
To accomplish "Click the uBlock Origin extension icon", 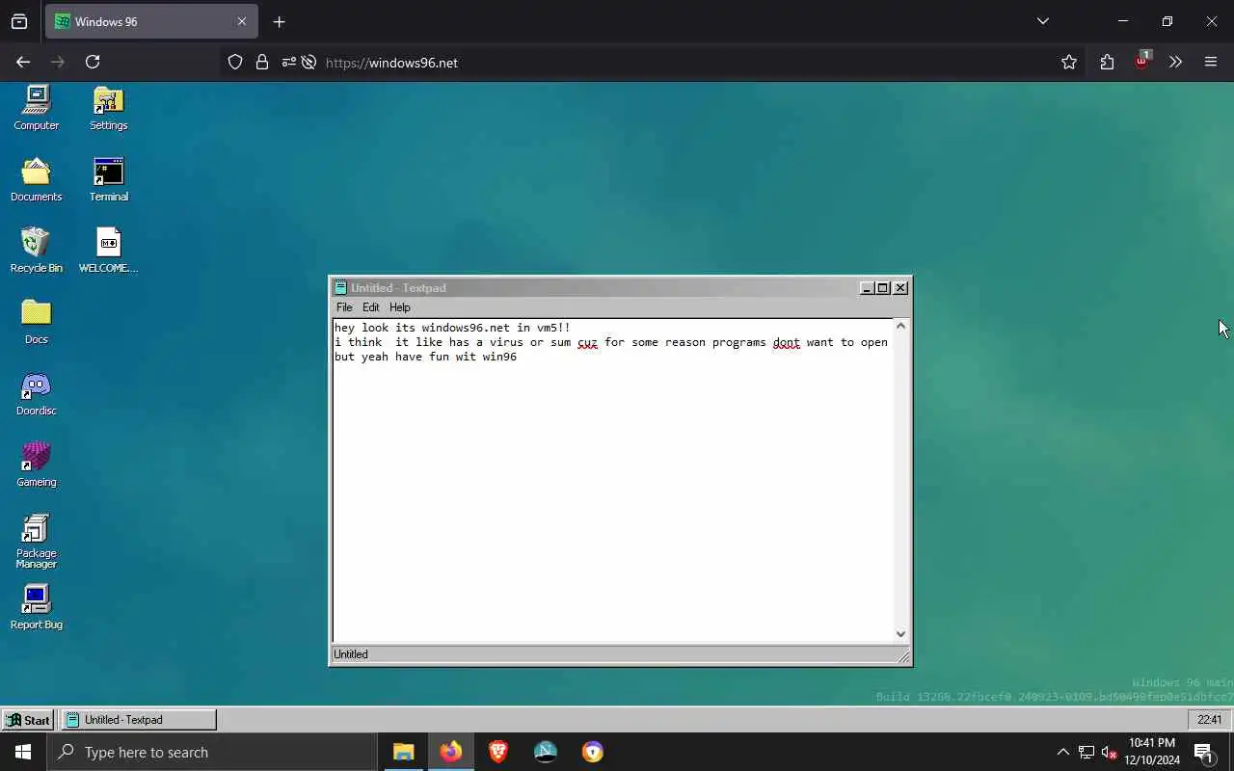I will point(1142,61).
